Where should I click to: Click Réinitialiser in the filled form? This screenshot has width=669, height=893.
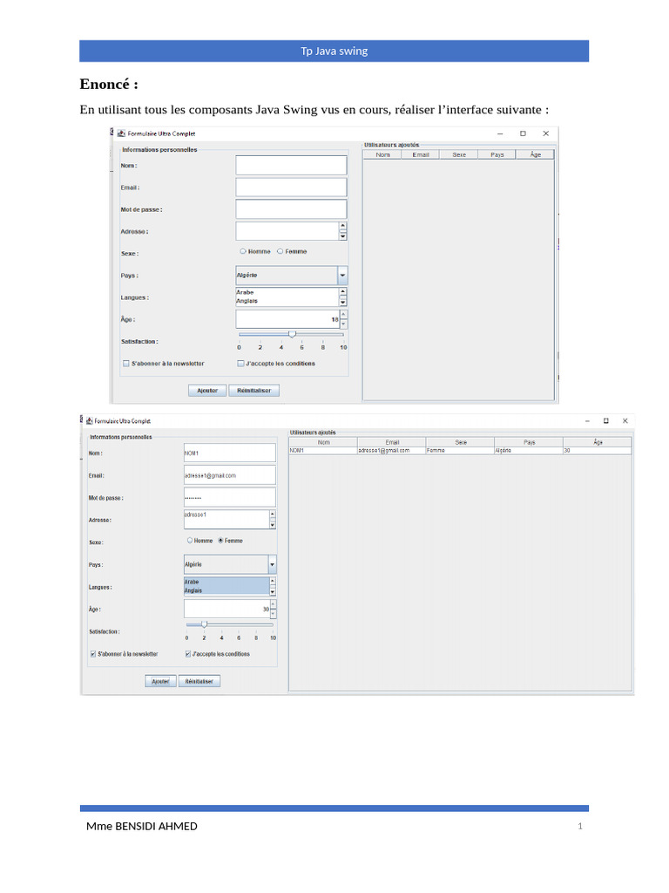[199, 681]
